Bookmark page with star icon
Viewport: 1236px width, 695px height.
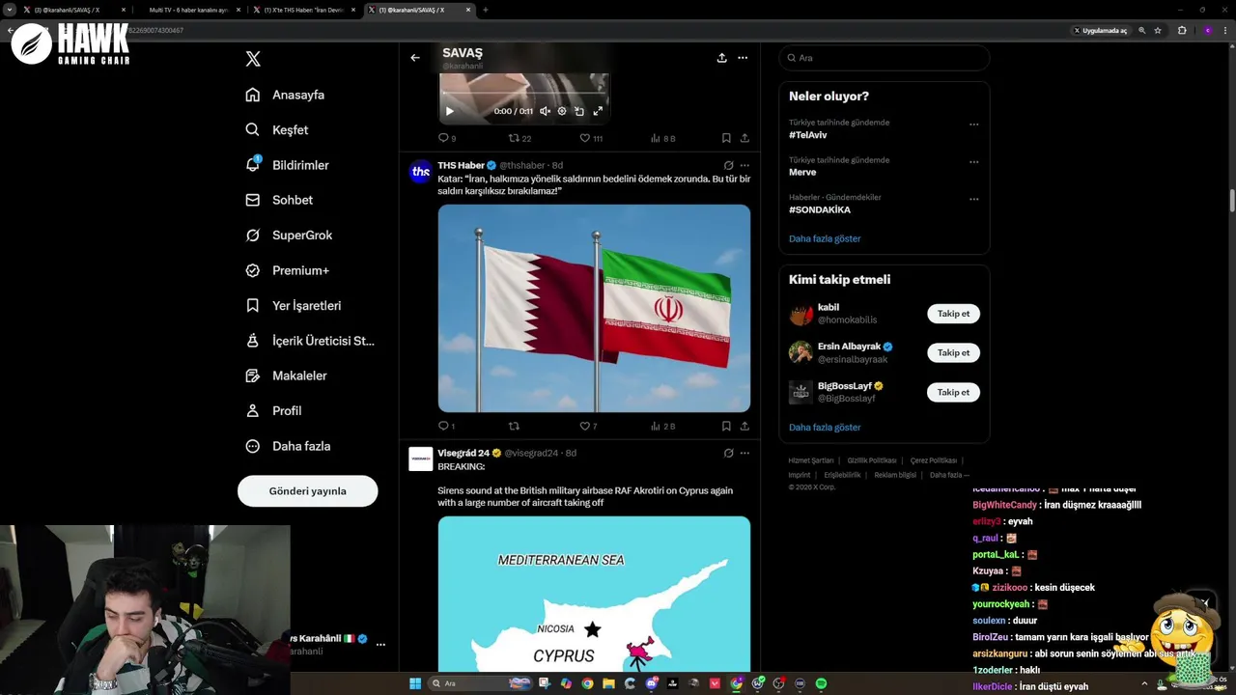[1158, 30]
